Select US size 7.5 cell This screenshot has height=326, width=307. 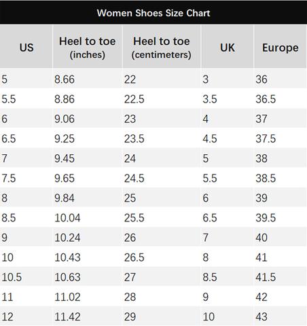pyautogui.click(x=26, y=178)
